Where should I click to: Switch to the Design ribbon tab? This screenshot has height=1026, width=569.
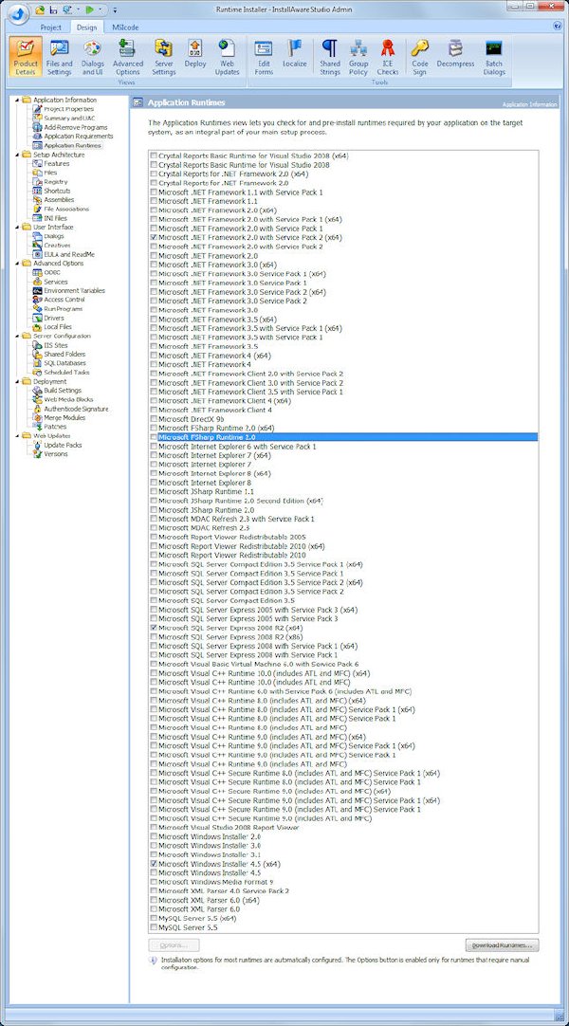click(86, 27)
